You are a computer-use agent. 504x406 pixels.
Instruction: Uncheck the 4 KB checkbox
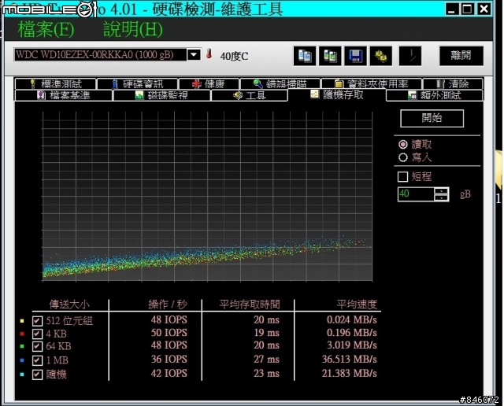(37, 334)
